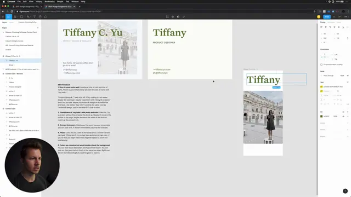351x197 pixels.
Task: Collapse the Contact Card - Remote frame
Action: pyautogui.click(x=3, y=74)
